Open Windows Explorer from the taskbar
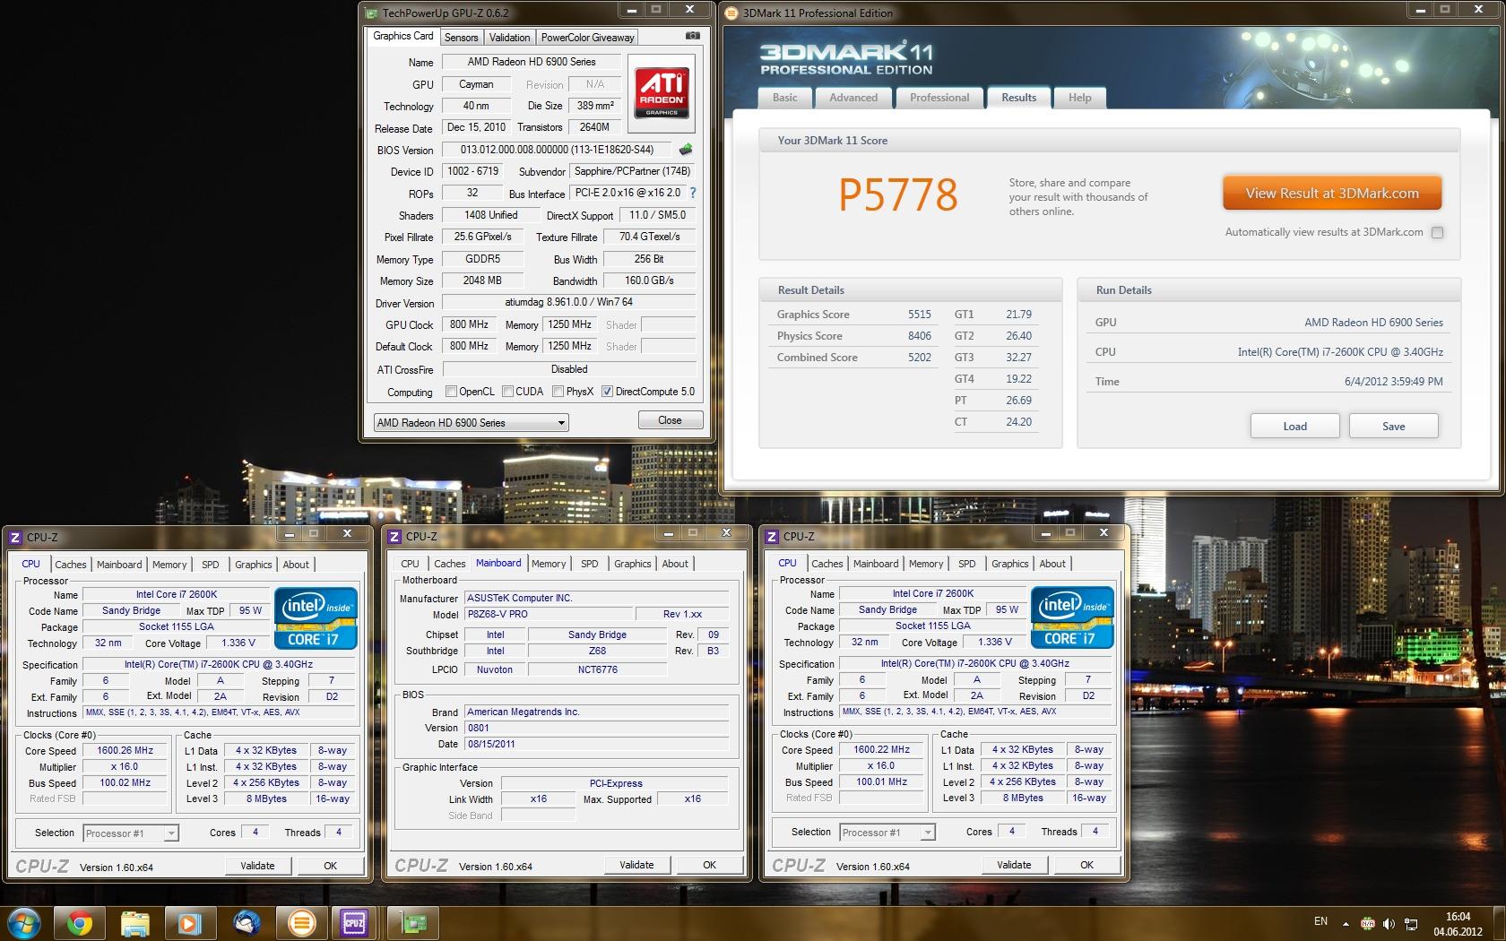The width and height of the screenshot is (1506, 941). point(134,922)
